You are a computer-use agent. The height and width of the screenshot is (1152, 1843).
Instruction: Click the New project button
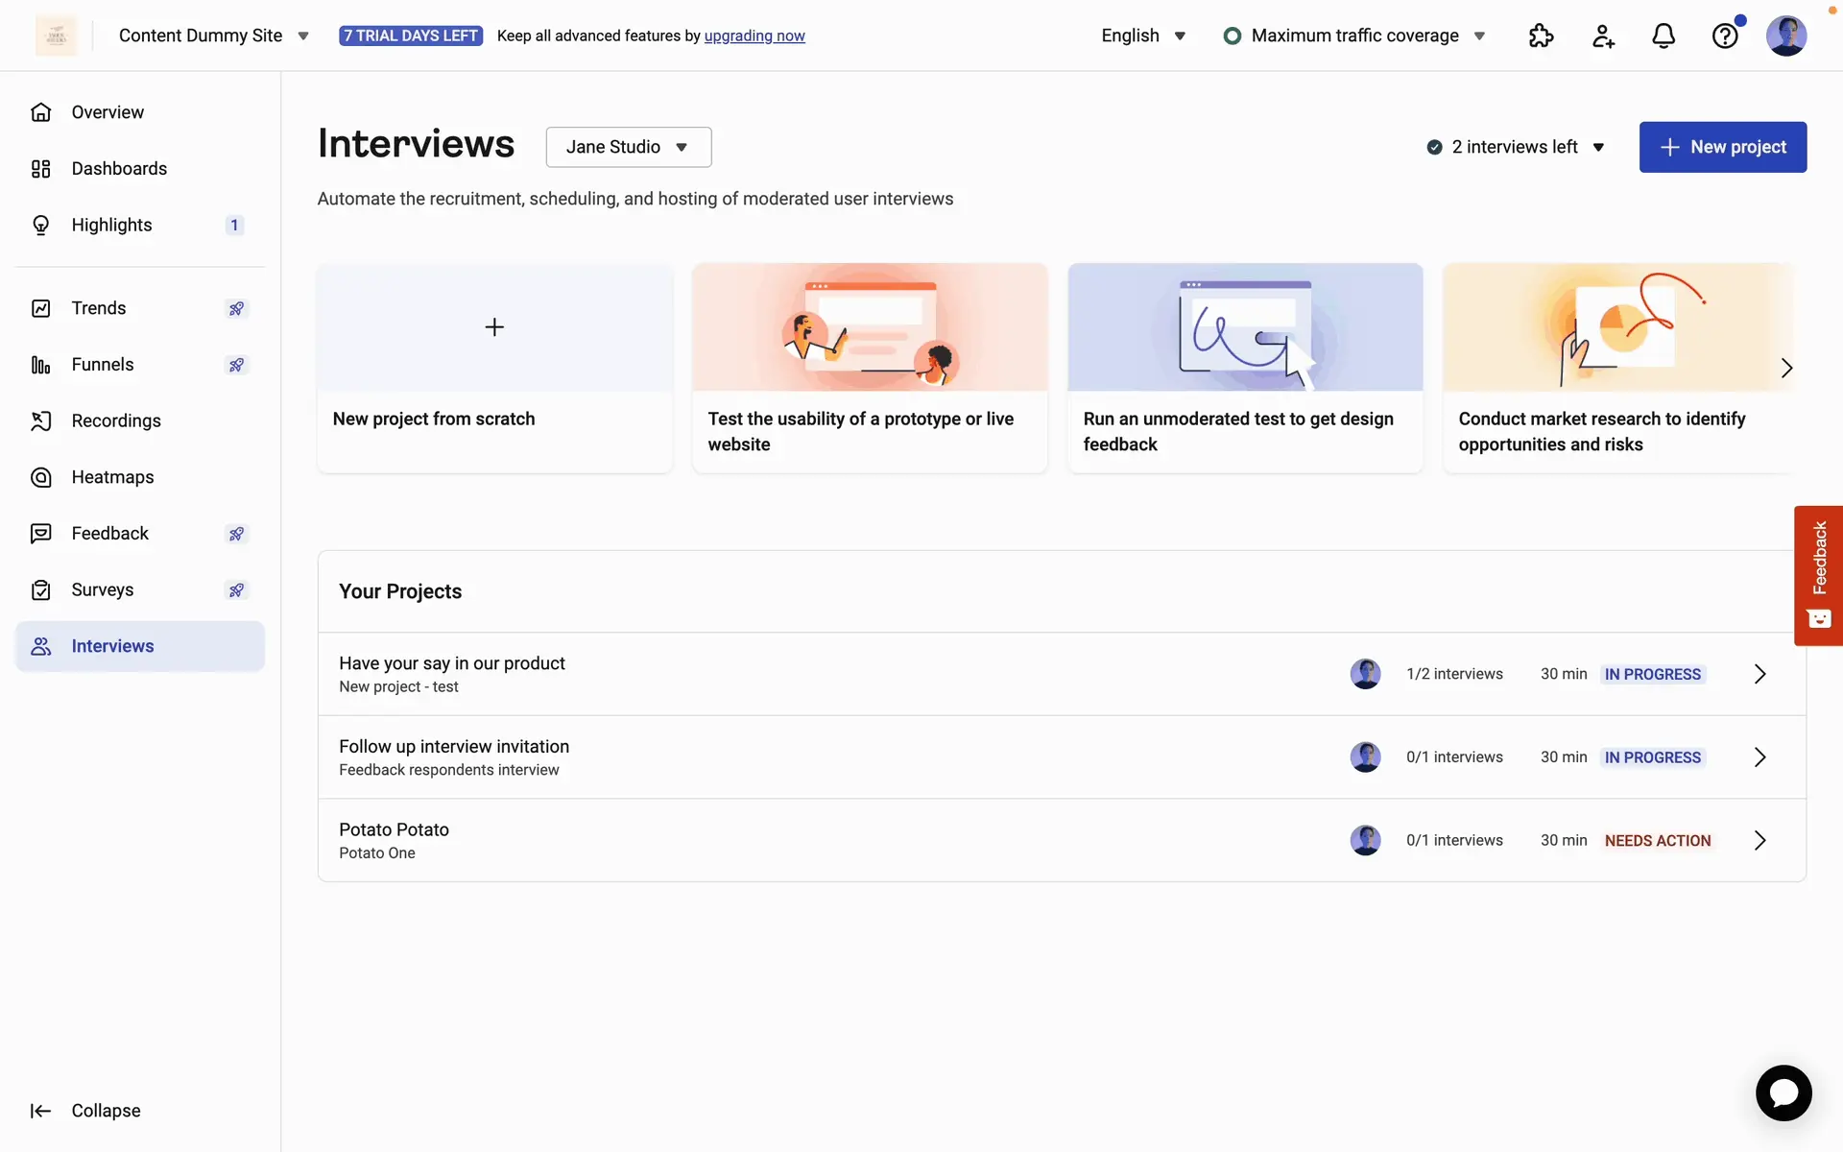[1722, 147]
